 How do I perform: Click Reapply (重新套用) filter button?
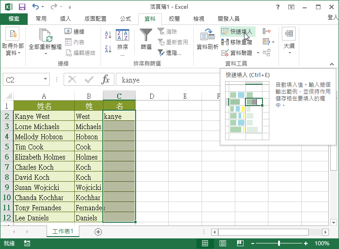173,42
